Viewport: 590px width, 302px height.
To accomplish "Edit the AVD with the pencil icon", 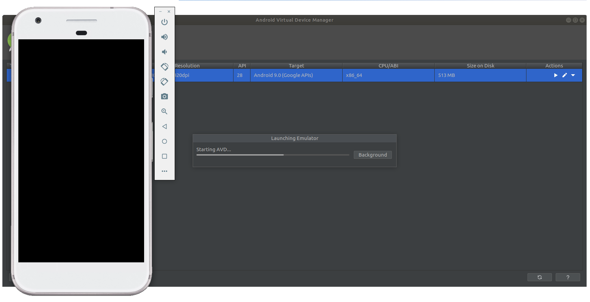I will pos(565,75).
